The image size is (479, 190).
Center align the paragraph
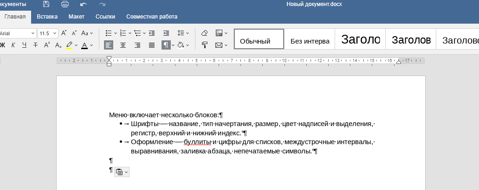click(x=123, y=45)
